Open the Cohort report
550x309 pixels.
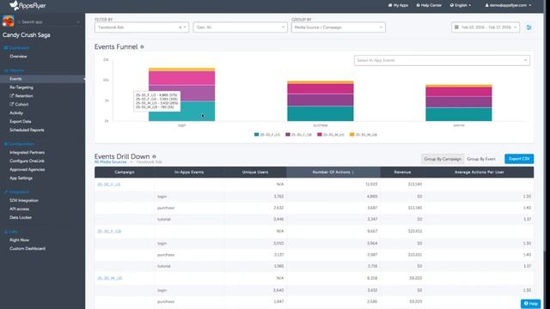pos(21,105)
